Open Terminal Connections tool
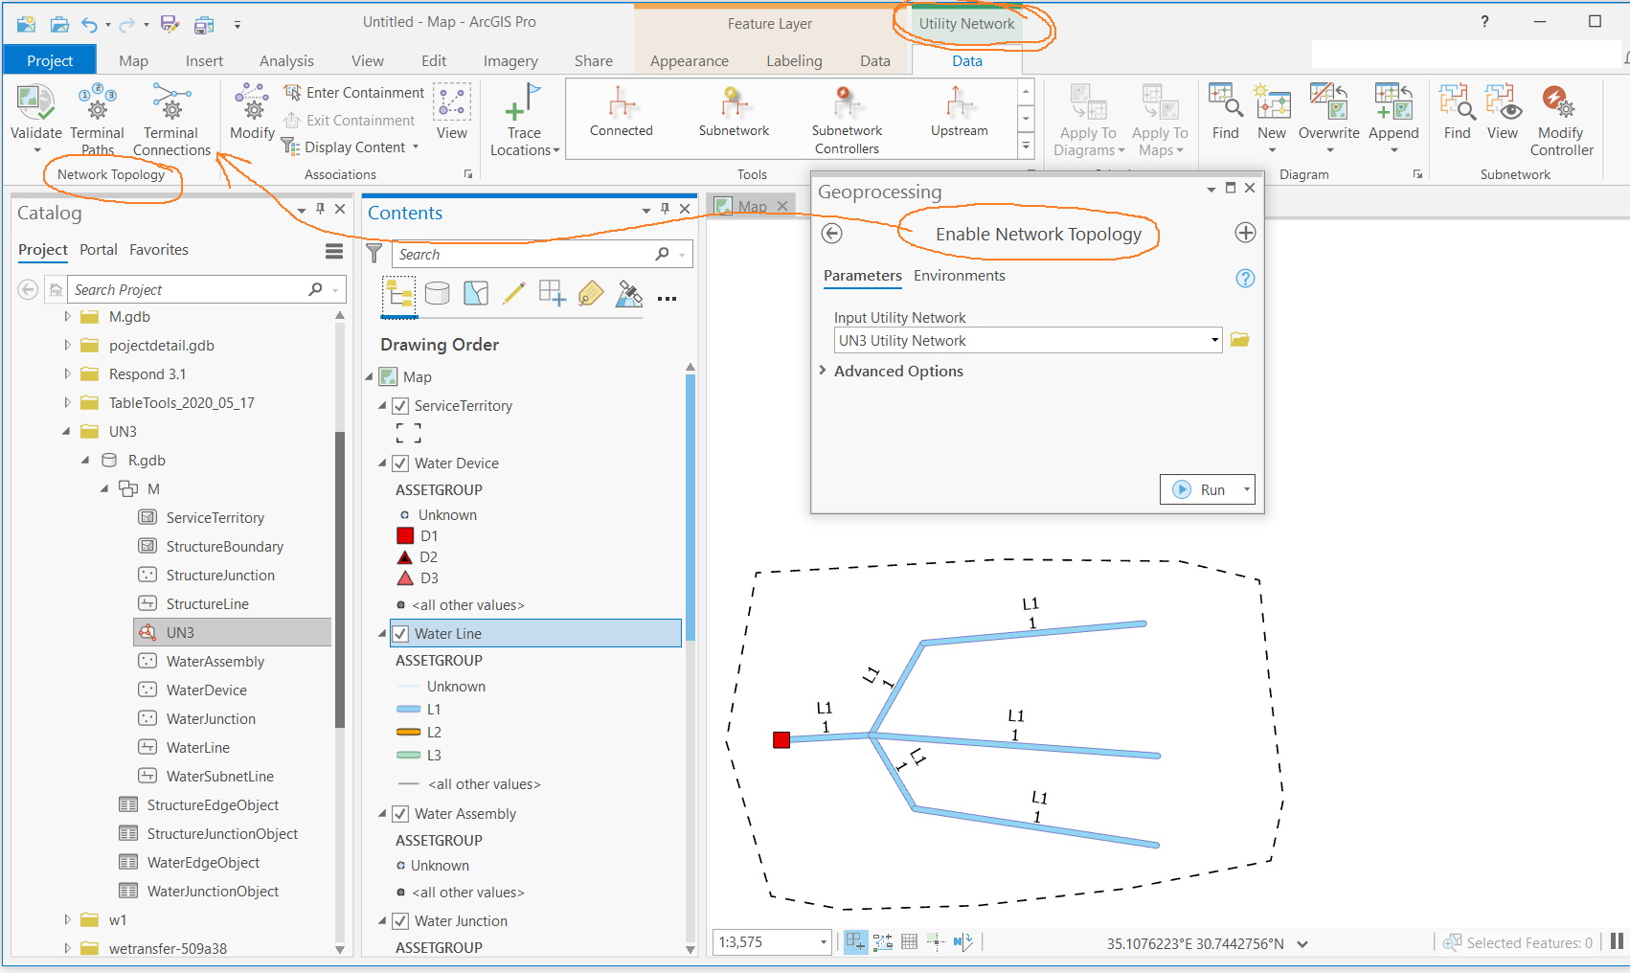This screenshot has height=973, width=1630. (171, 119)
